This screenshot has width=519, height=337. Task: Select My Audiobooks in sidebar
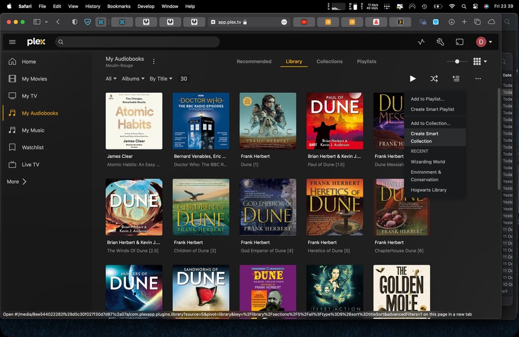[40, 113]
